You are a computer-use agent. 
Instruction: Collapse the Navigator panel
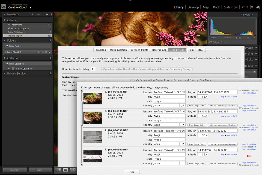5,14
